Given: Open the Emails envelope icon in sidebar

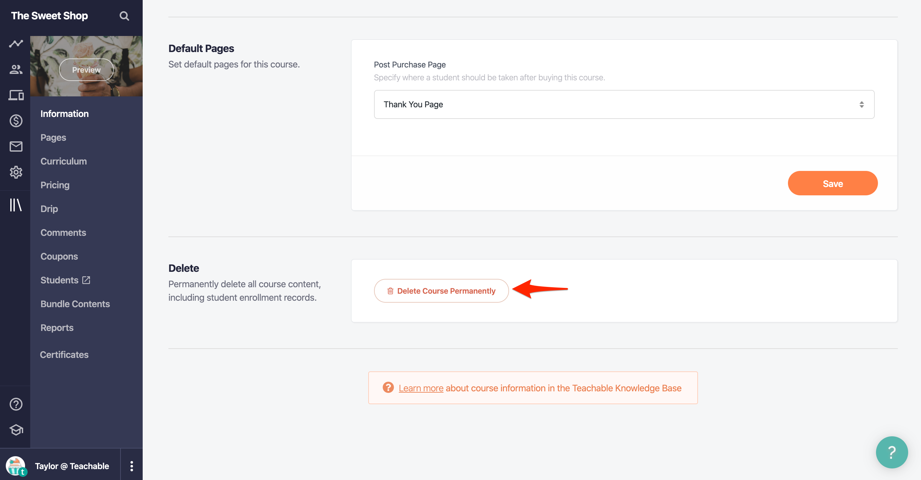Looking at the screenshot, I should coord(16,146).
